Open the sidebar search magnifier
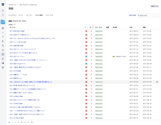 (x=3, y=11)
